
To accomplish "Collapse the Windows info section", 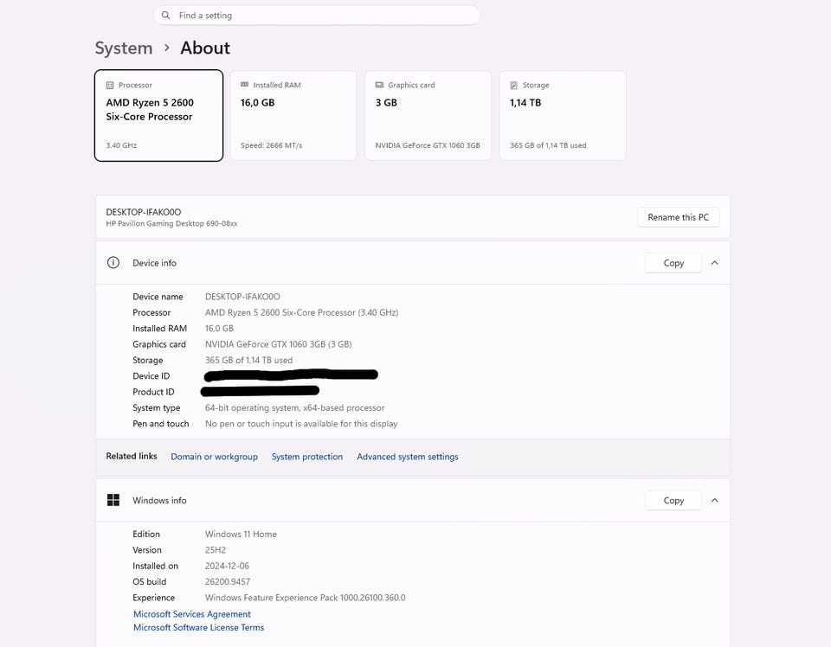I will point(714,500).
